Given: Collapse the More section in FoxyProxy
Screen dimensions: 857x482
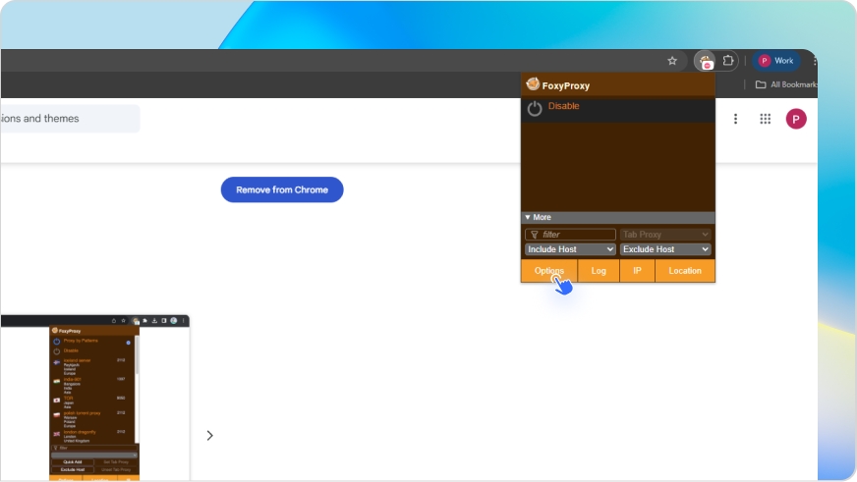Looking at the screenshot, I should [538, 217].
